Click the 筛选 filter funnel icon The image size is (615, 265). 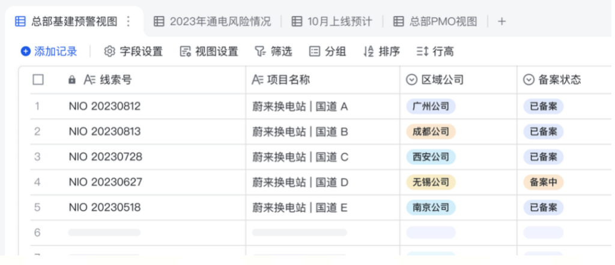click(259, 52)
